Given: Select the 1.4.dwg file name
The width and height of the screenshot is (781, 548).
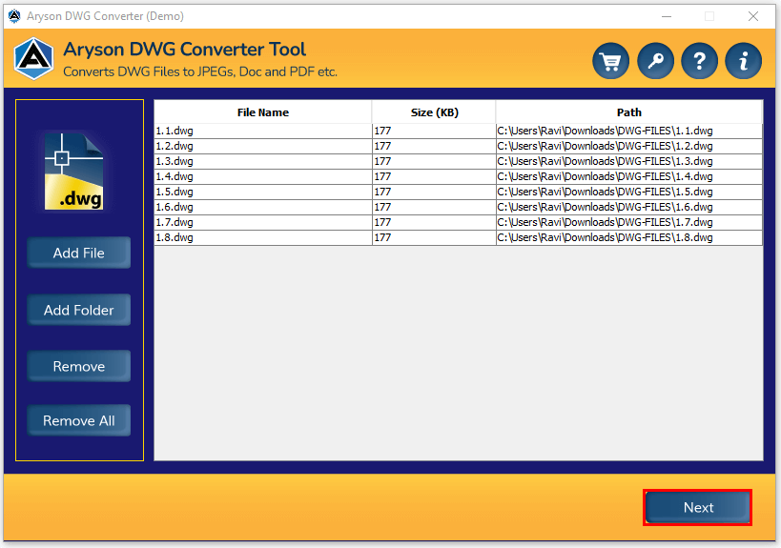Looking at the screenshot, I should point(175,176).
